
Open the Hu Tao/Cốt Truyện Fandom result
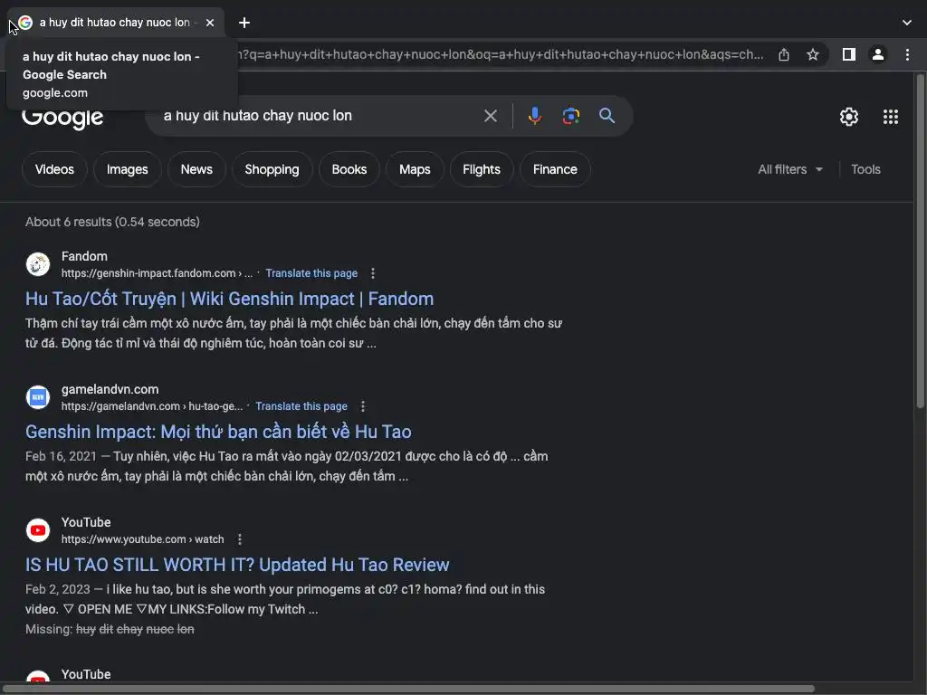pyautogui.click(x=229, y=299)
